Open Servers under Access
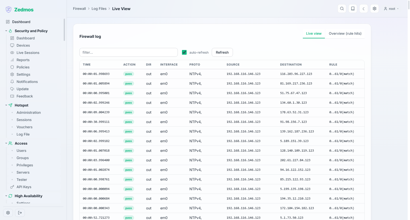Viewport: 410px width, 220px height. (x=23, y=172)
